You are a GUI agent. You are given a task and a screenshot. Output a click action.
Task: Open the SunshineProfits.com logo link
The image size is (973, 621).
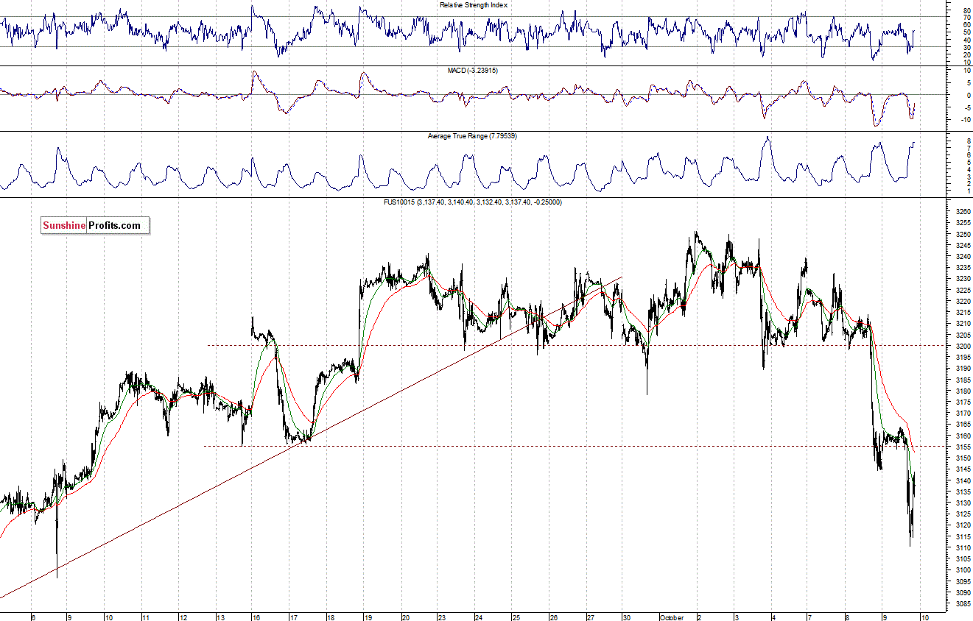tap(94, 225)
